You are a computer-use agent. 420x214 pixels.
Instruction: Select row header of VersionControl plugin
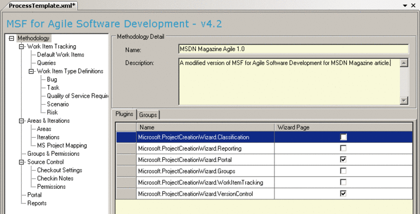pyautogui.click(x=126, y=194)
